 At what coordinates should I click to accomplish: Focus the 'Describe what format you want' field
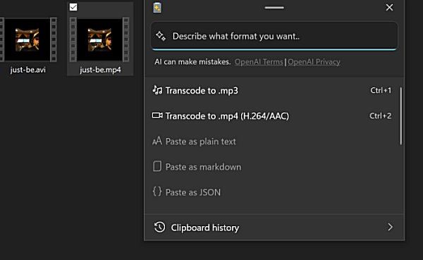274,36
